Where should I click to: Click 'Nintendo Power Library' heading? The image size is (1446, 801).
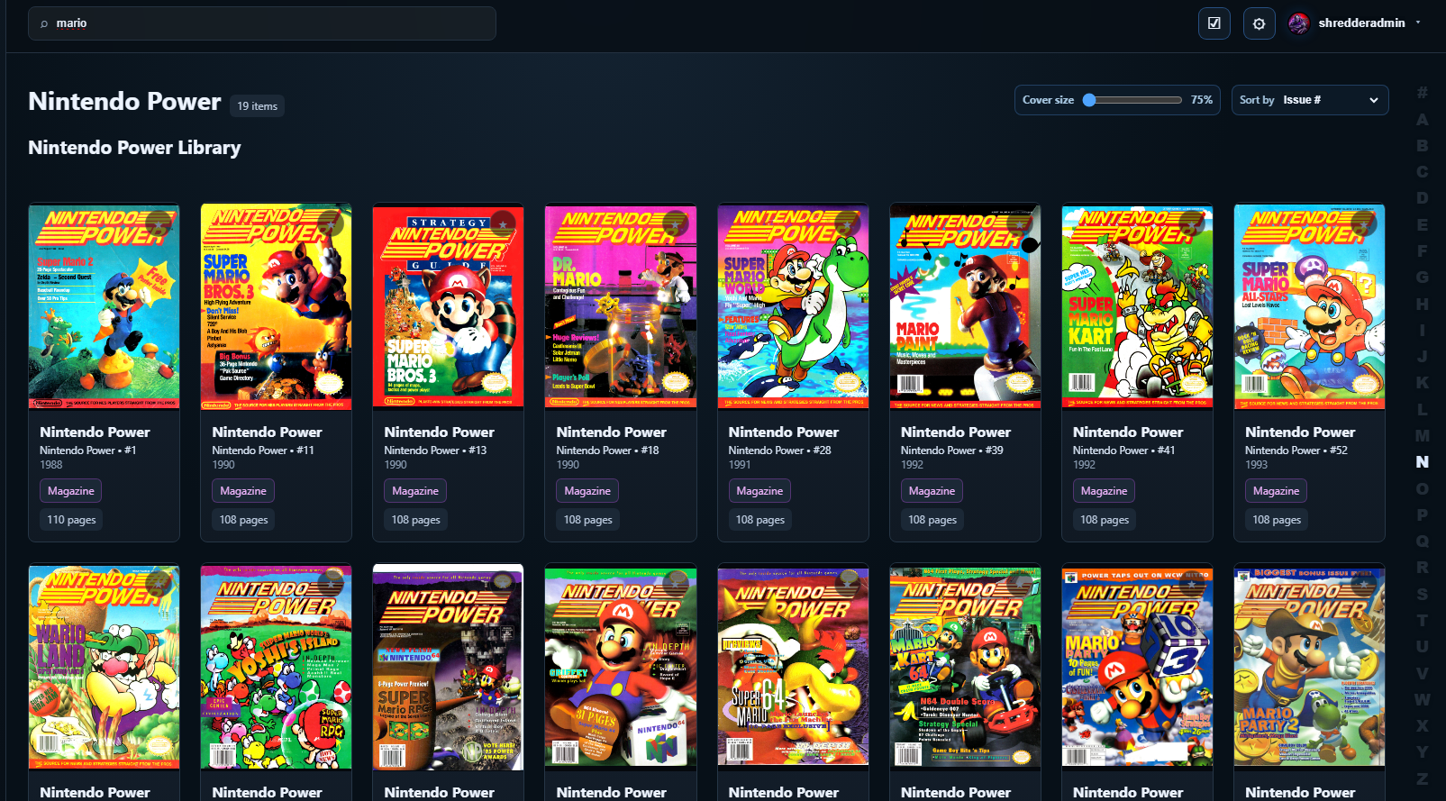click(134, 148)
